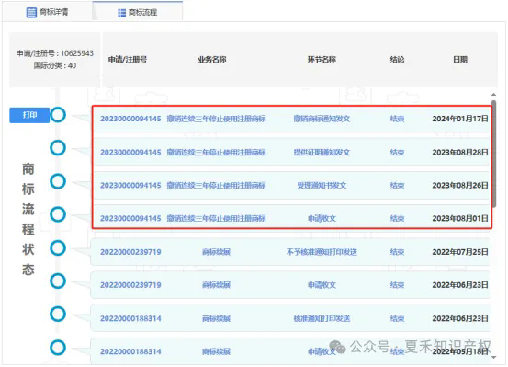
Task: Click the 申请/注册号：10625943 label
Action: 55,53
